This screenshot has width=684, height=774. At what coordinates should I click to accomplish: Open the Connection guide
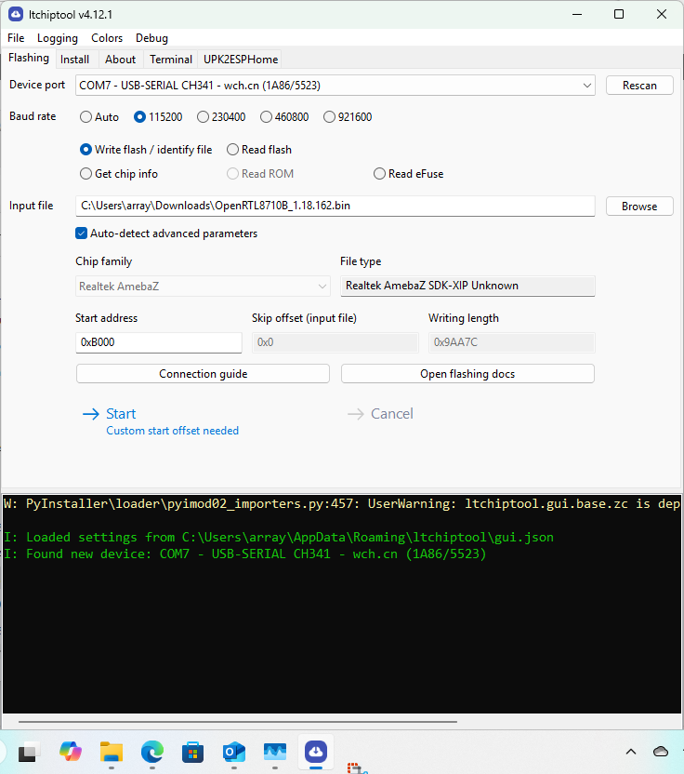(x=203, y=374)
